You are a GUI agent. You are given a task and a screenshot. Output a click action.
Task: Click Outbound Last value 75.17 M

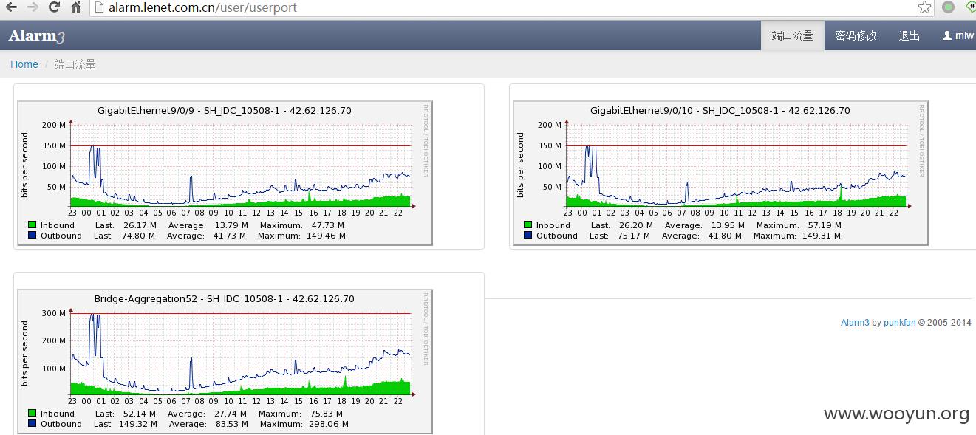click(634, 236)
